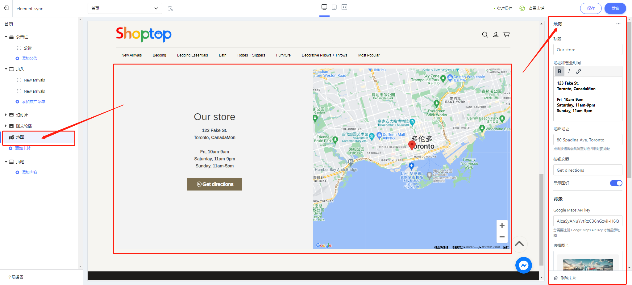Open the Bath nav item

tap(223, 55)
